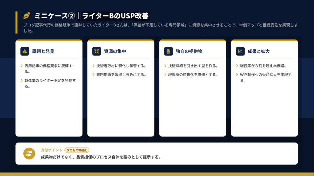Image resolution: width=314 pixels, height=176 pixels.
Task: Click the 真似ポイント label
Action: [52, 150]
